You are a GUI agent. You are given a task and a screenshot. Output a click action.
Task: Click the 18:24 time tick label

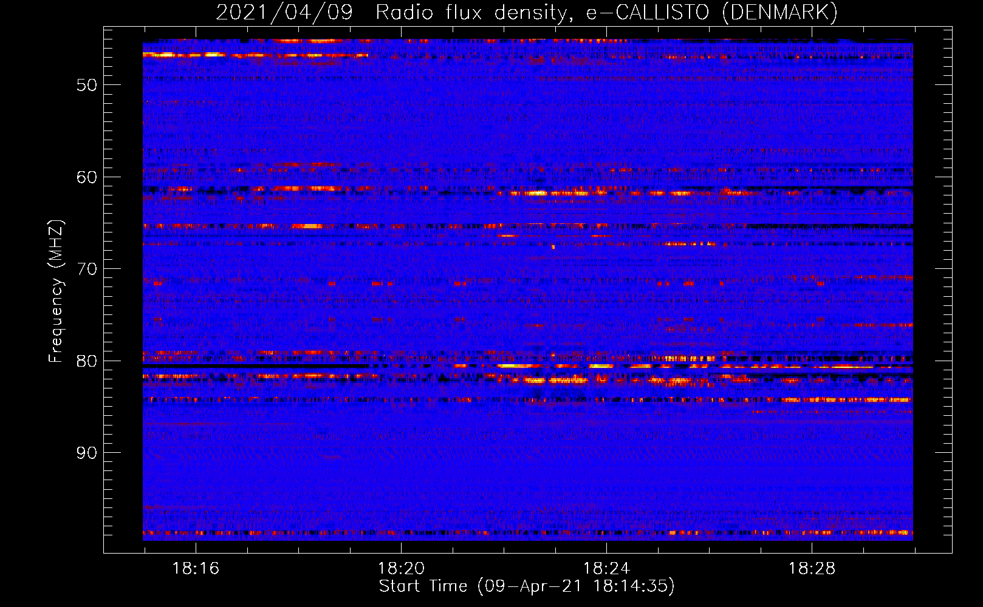coord(606,568)
